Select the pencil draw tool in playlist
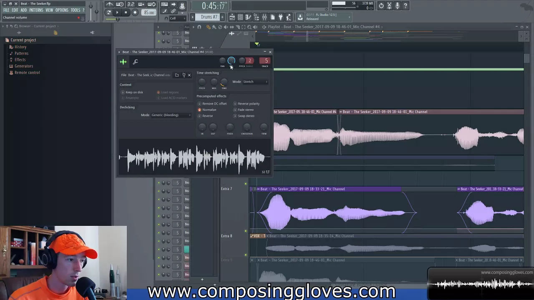This screenshot has width=534, height=300. tap(208, 27)
